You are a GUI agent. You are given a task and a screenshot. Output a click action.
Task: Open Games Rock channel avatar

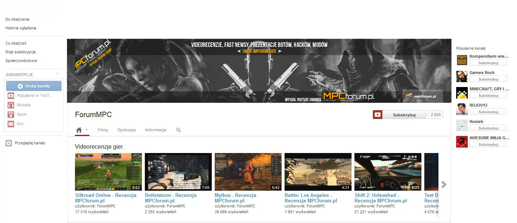[462, 76]
